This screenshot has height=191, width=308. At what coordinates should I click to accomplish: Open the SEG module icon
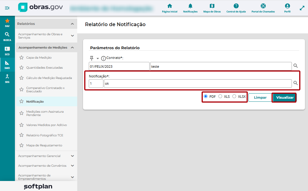click(x=7, y=79)
